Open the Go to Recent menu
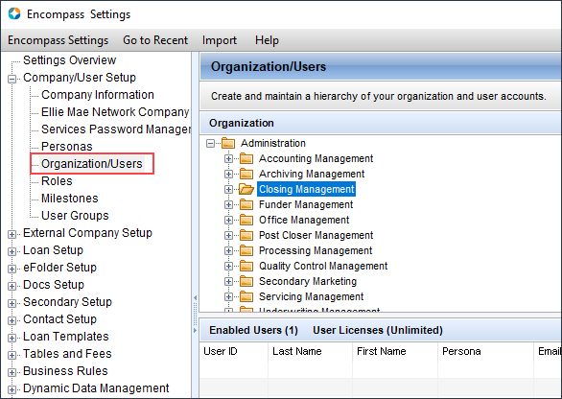 point(155,40)
